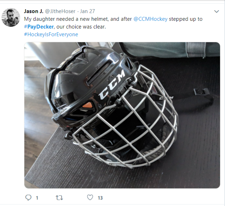Open the #PayDecker hashtag
The width and height of the screenshot is (225, 206).
[x=39, y=27]
